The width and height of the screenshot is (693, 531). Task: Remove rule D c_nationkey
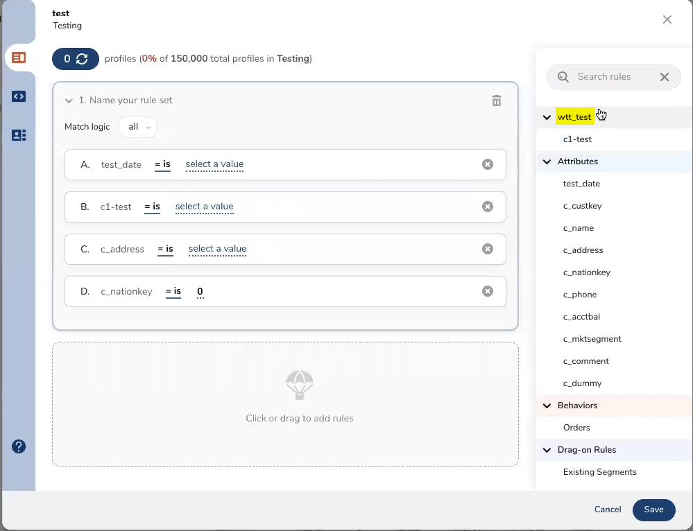point(488,291)
